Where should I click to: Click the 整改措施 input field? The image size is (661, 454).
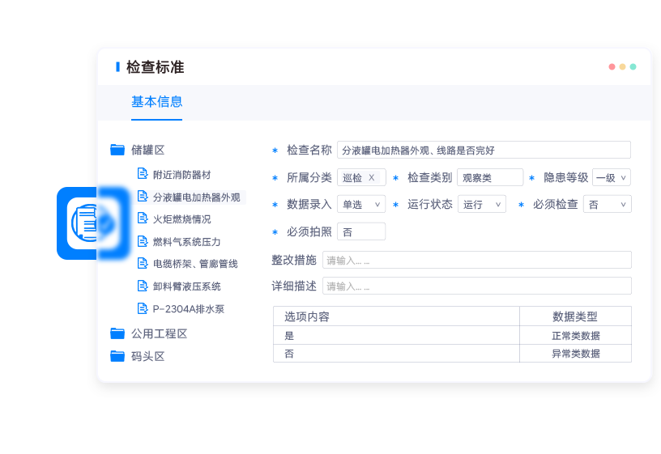click(x=476, y=261)
